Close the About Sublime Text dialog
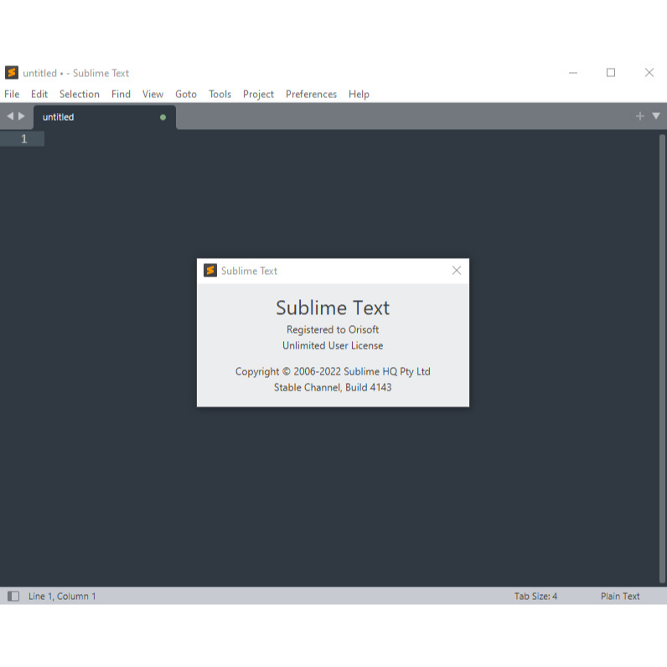Image resolution: width=667 pixels, height=667 pixels. tap(456, 271)
